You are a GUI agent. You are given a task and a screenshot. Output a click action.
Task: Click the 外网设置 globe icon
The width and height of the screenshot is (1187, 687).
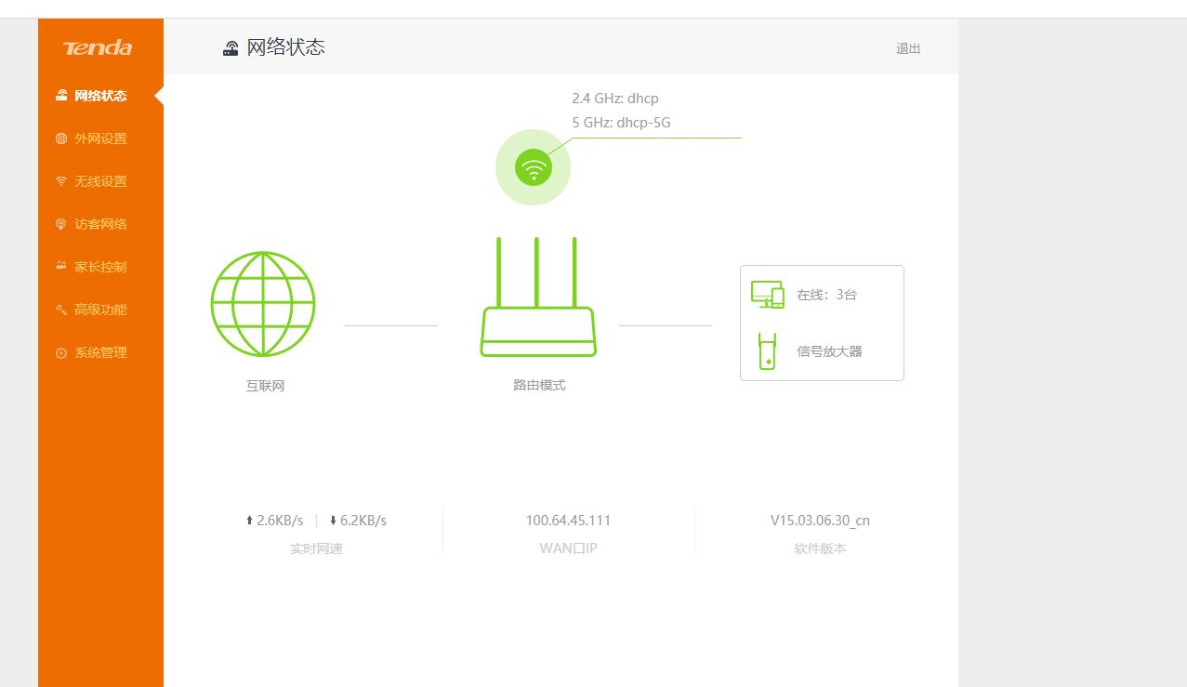[x=59, y=138]
